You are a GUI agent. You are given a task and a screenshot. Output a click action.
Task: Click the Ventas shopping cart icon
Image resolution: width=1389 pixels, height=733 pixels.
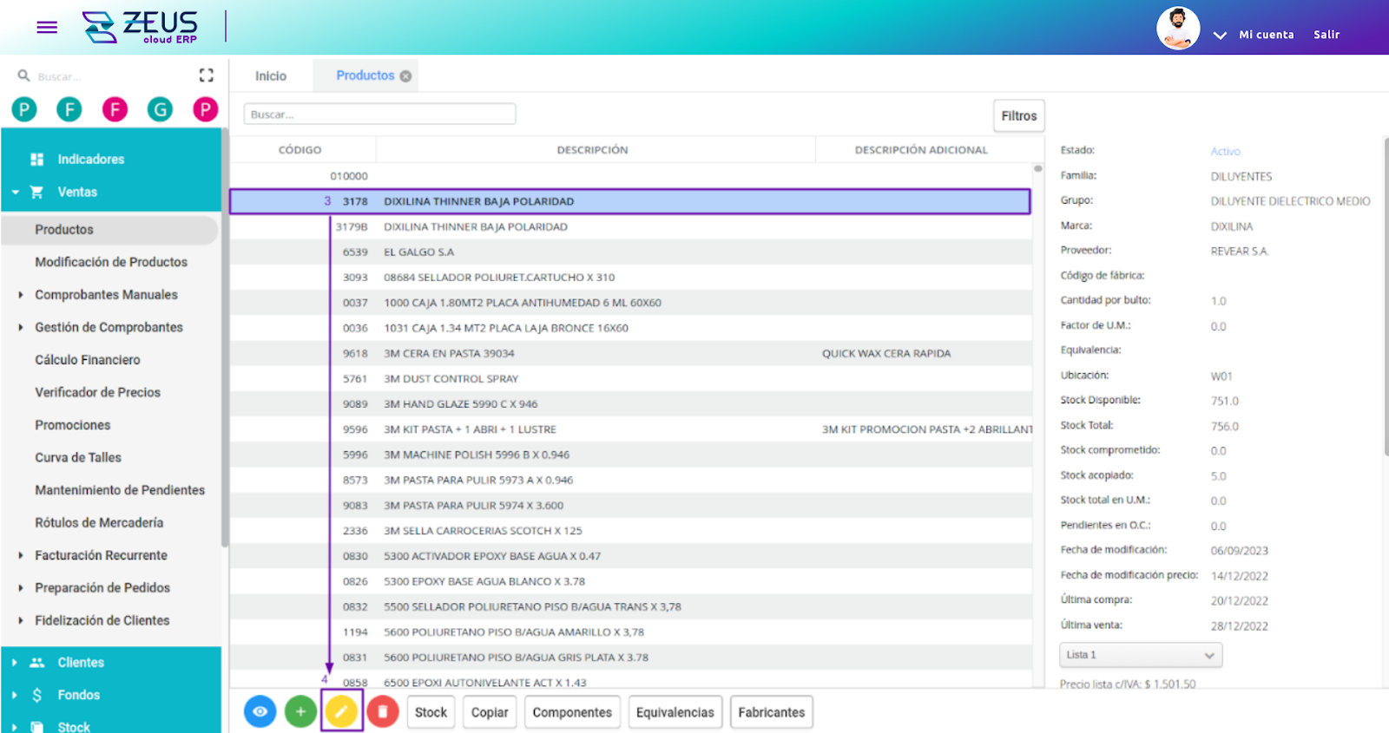(36, 193)
